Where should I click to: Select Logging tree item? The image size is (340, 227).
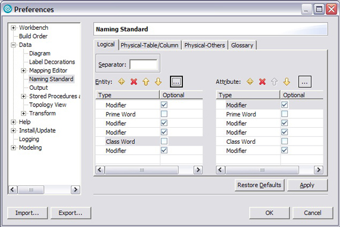coord(29,139)
